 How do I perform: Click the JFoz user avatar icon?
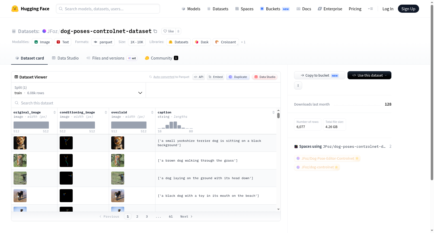point(44,31)
